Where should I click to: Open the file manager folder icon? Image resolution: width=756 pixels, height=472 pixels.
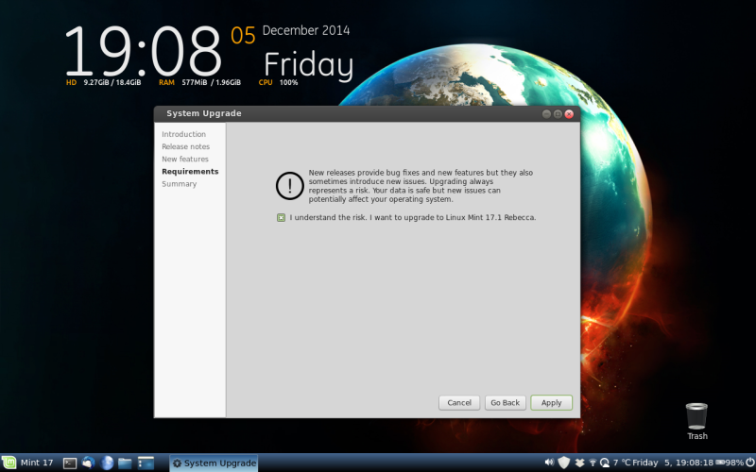pos(125,463)
